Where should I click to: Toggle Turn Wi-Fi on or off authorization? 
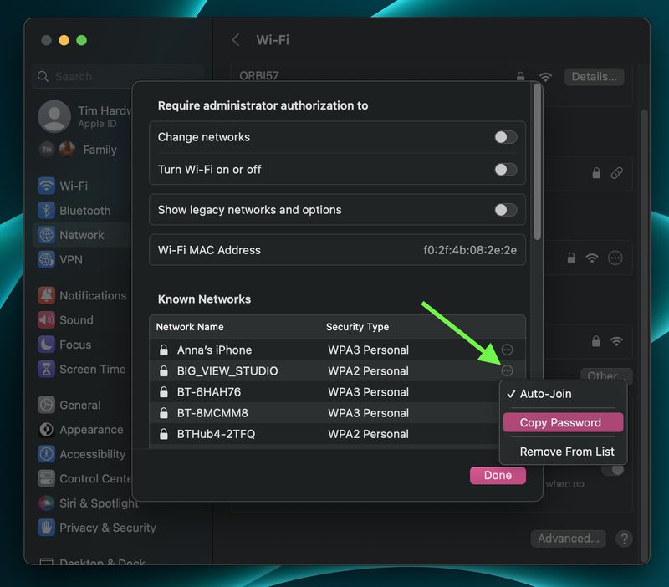504,168
